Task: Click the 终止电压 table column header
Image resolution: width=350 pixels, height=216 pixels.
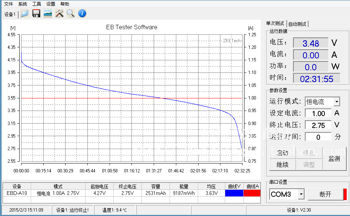Action: 127,186
